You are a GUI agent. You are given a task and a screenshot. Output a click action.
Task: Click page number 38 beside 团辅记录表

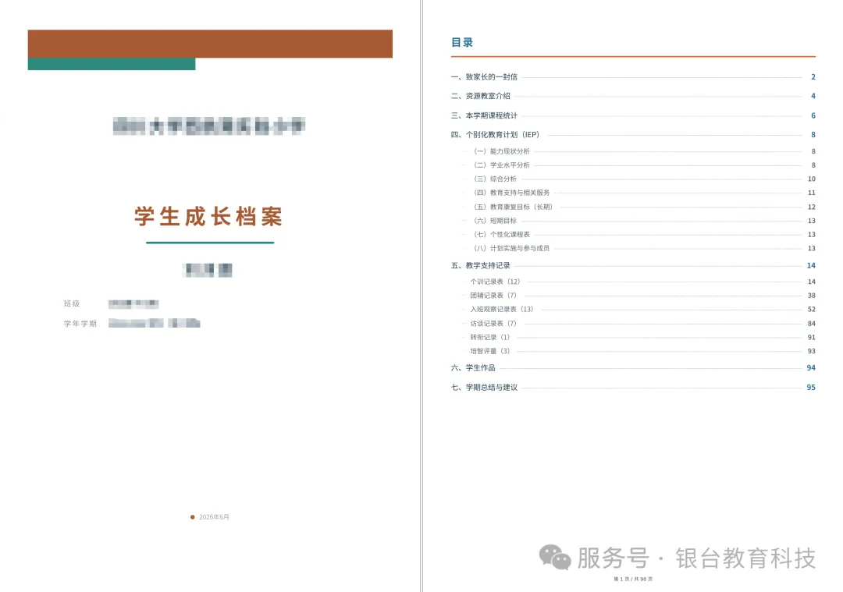pyautogui.click(x=811, y=296)
